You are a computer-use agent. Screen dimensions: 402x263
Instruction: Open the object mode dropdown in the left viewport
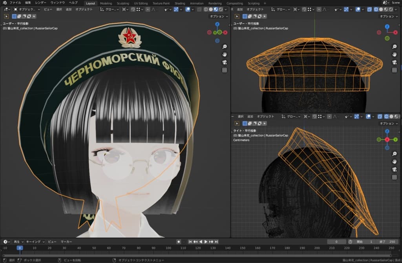click(27, 9)
